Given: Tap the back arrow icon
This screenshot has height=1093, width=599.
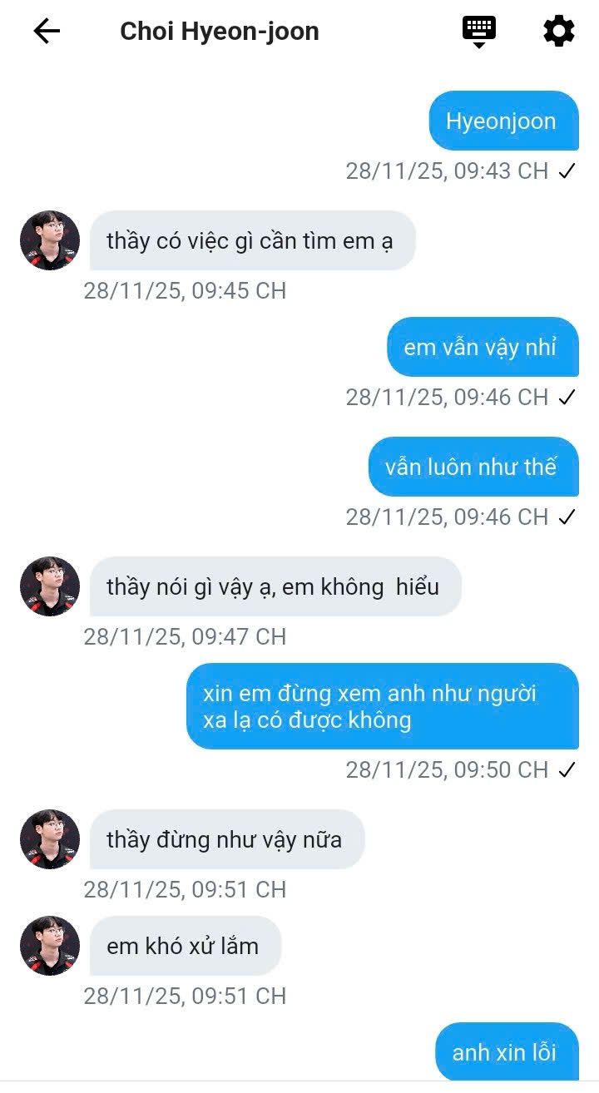Looking at the screenshot, I should pyautogui.click(x=47, y=32).
